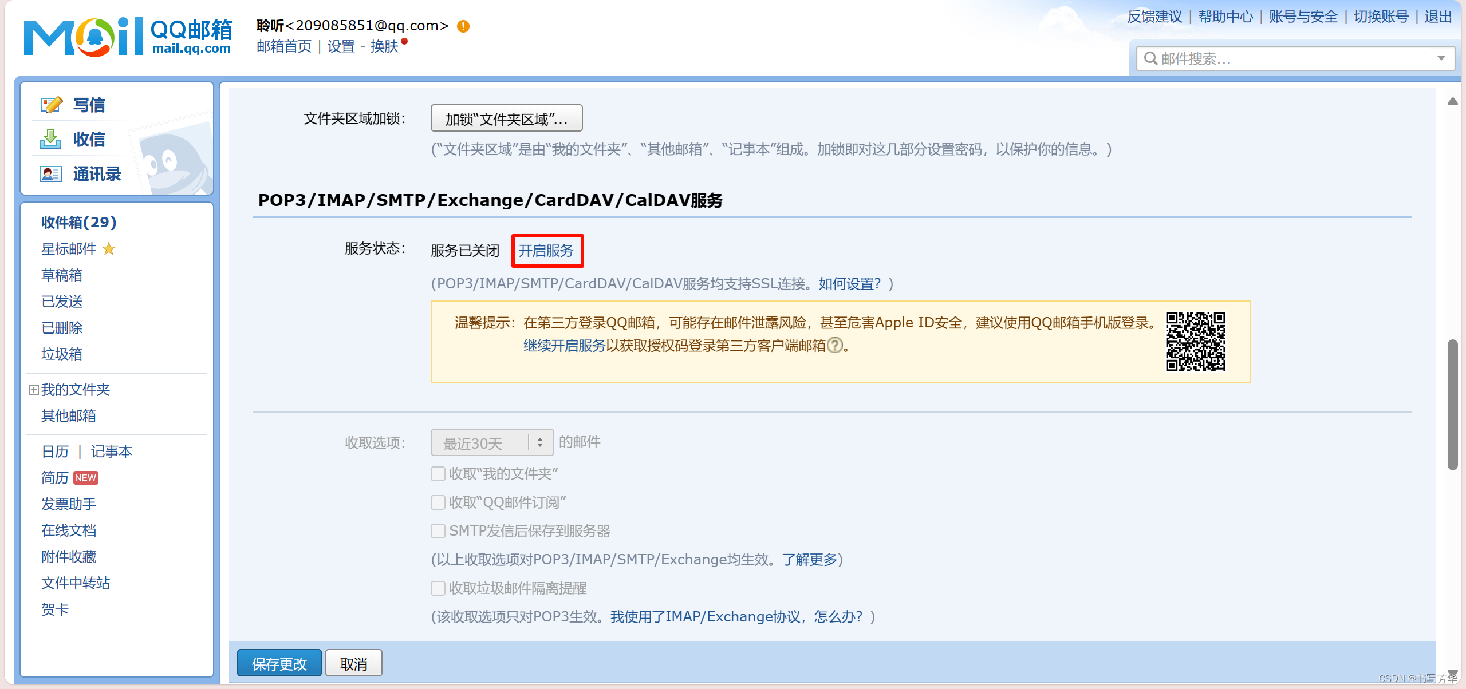Open 草稿箱 folder
Image resolution: width=1466 pixels, height=689 pixels.
[x=62, y=275]
